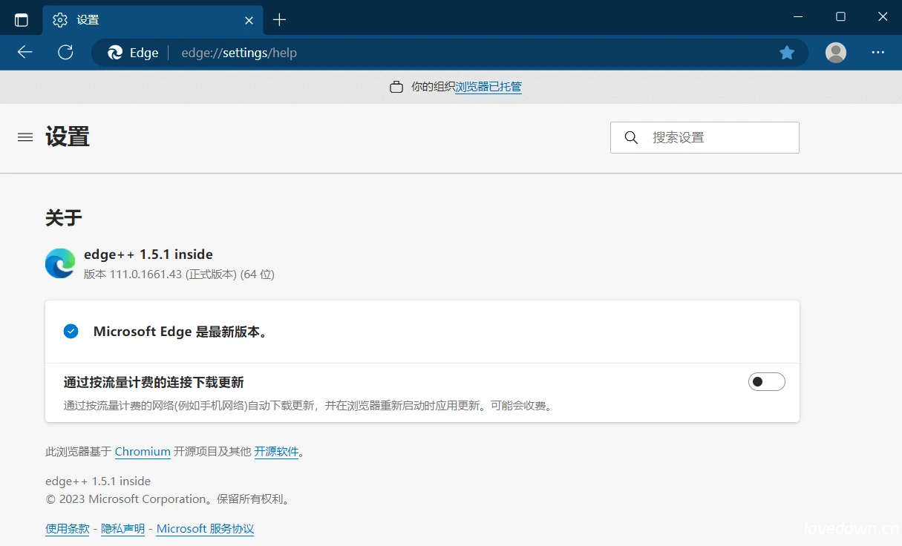902x546 pixels.
Task: Open the 浏览器已托管 link
Action: click(x=488, y=87)
